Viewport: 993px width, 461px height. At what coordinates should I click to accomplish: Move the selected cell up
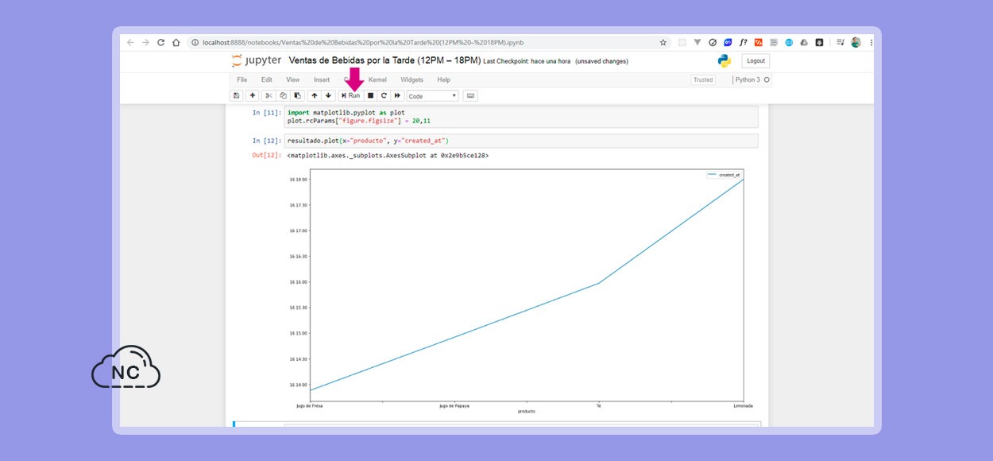[314, 95]
